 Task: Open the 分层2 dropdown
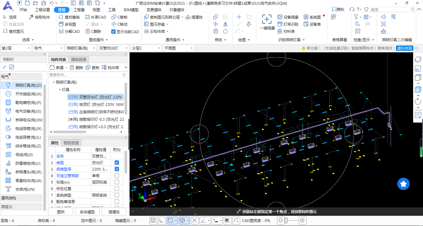click(x=146, y=48)
